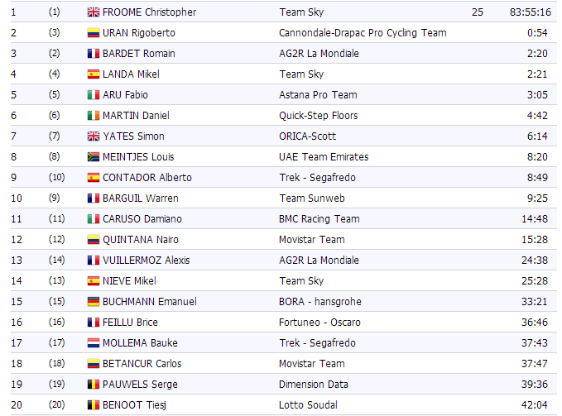This screenshot has height=416, width=562.
Task: Click the Irish flag beside MARTIN Daniel
Action: (x=94, y=116)
